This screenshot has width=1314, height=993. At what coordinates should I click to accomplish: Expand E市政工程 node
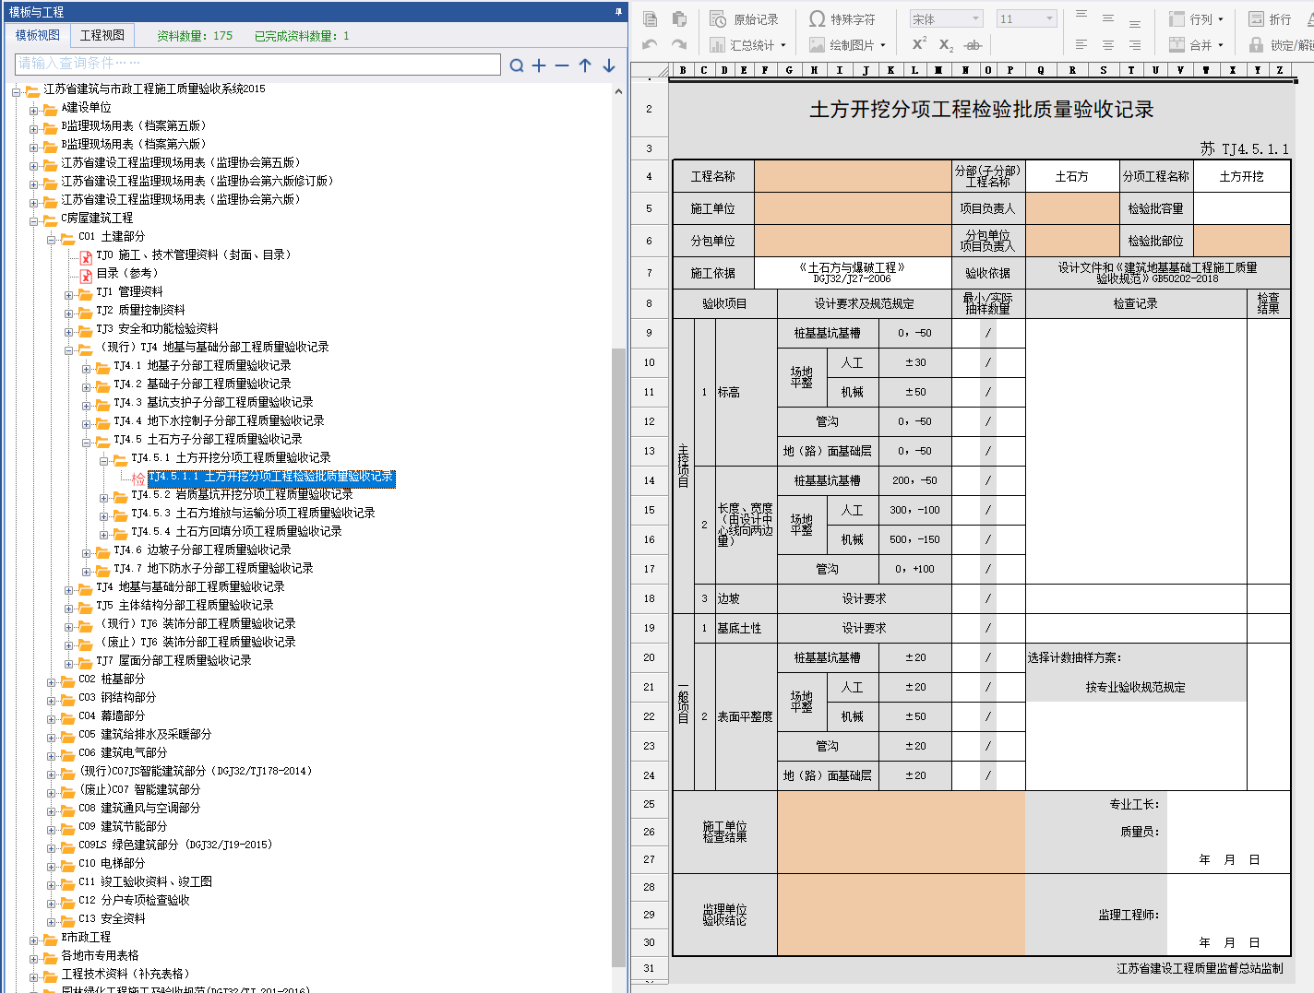point(34,939)
